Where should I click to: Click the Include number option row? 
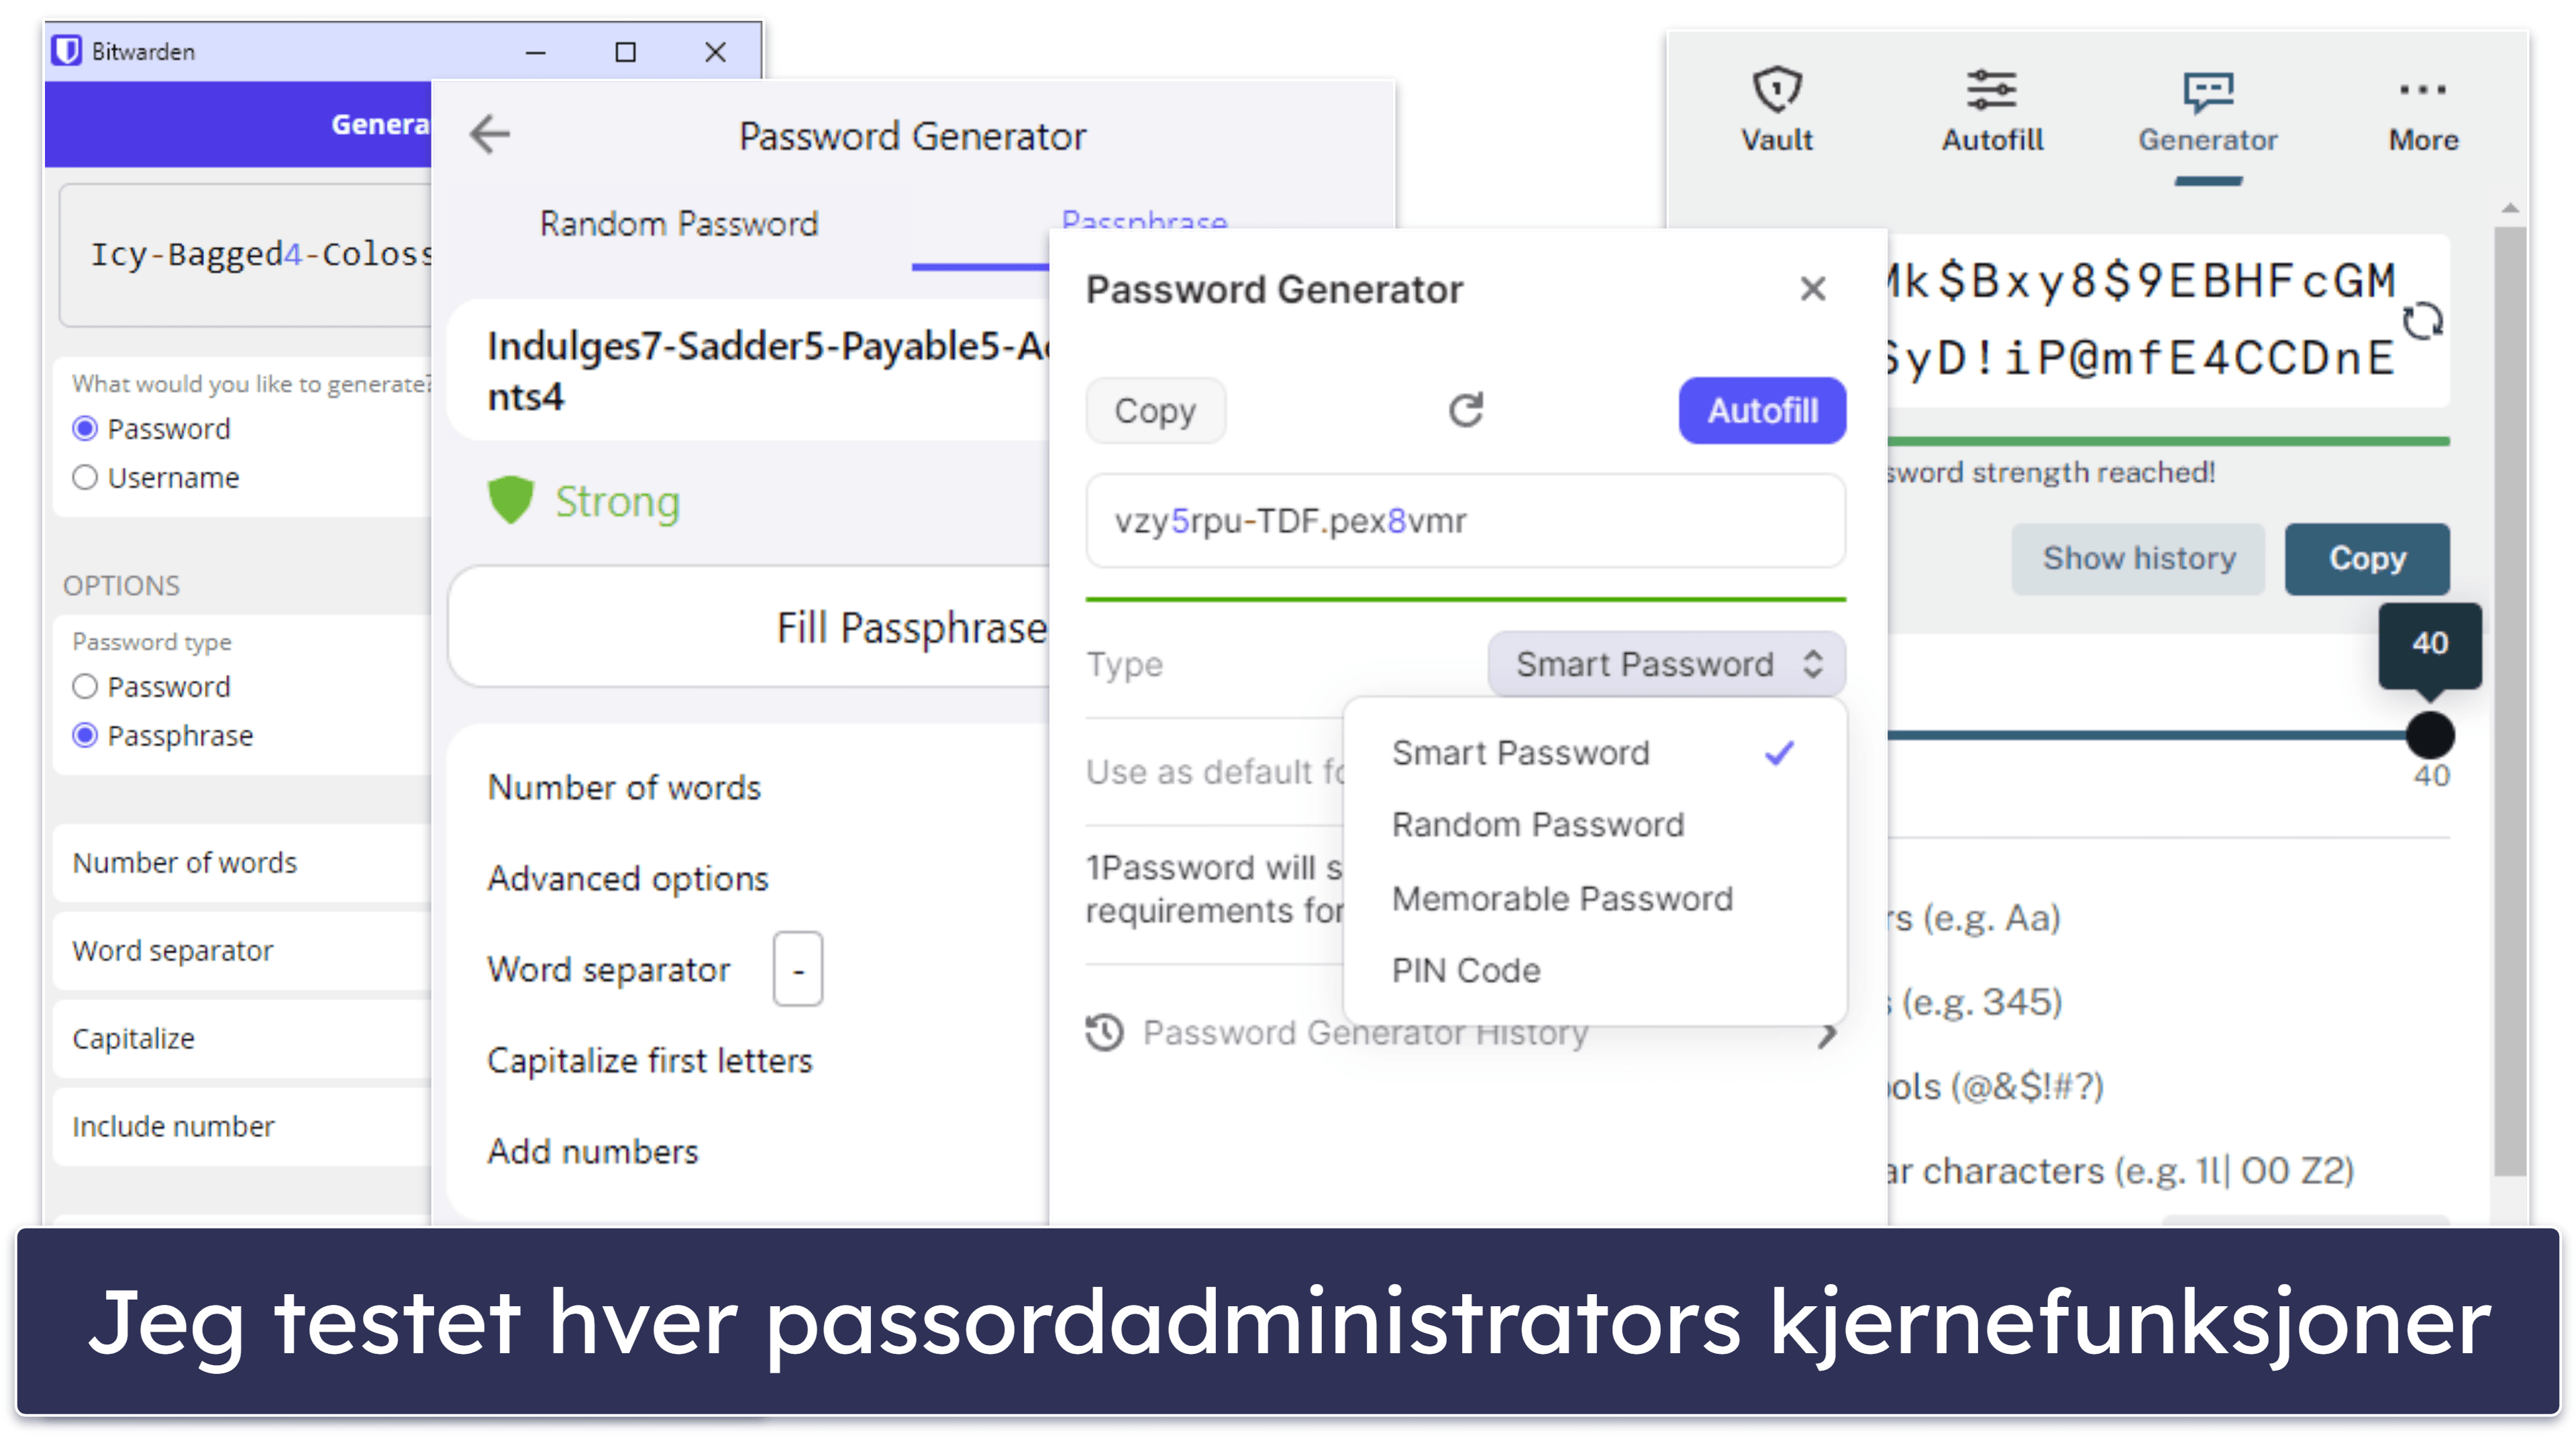coord(243,1127)
